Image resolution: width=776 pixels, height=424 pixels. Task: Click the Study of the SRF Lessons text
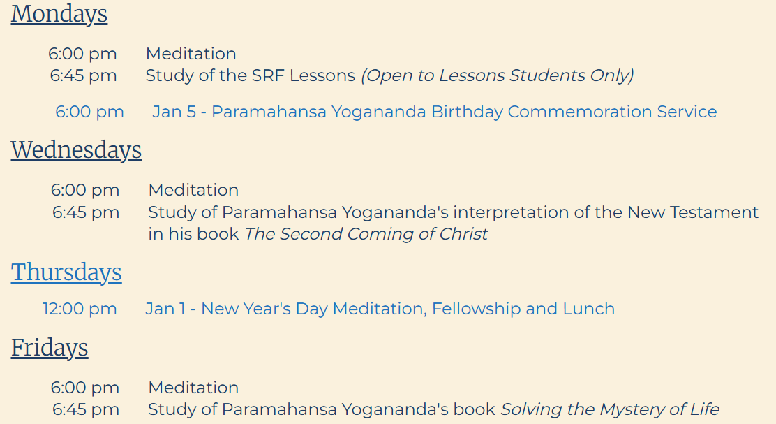click(250, 75)
